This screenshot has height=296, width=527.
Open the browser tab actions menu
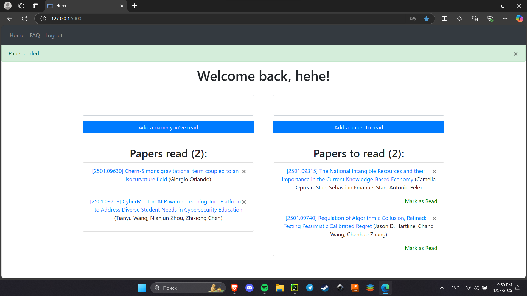pyautogui.click(x=36, y=6)
